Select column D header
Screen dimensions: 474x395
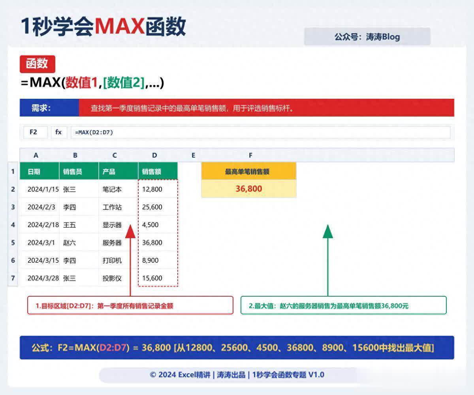pos(154,155)
